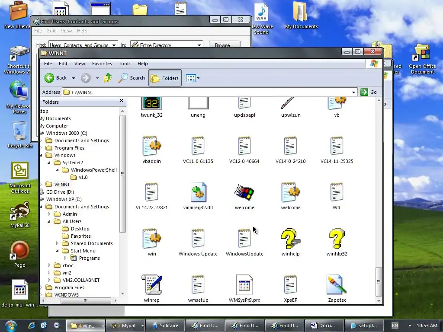443x332 pixels.
Task: Click the Go button
Action: (369, 92)
